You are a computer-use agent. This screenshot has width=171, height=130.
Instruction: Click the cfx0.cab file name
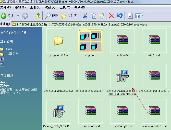coord(154,56)
